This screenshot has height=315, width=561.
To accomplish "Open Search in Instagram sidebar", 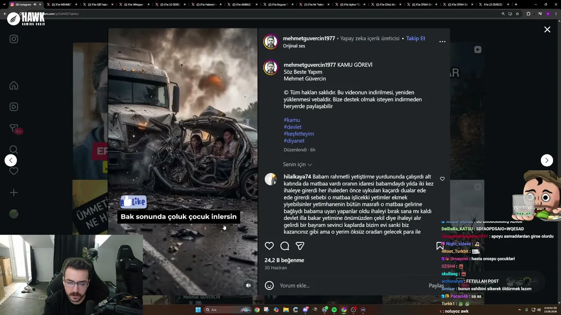I will tap(14, 150).
